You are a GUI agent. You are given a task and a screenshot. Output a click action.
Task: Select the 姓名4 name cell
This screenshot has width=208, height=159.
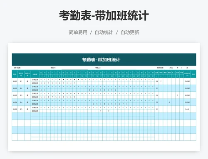(x=15, y=102)
